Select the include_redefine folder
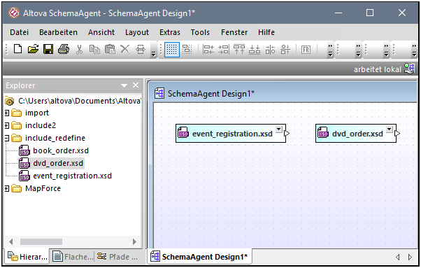 pos(55,138)
